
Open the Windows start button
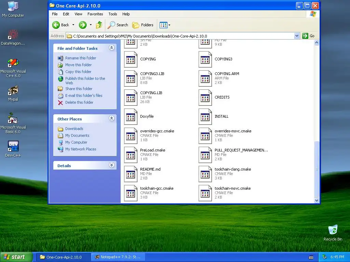16,257
